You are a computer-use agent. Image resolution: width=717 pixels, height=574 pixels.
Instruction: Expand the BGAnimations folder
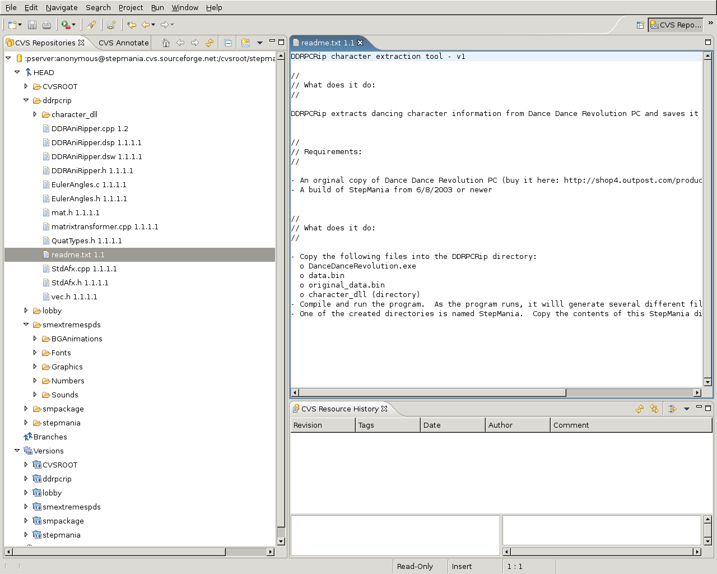pos(35,339)
